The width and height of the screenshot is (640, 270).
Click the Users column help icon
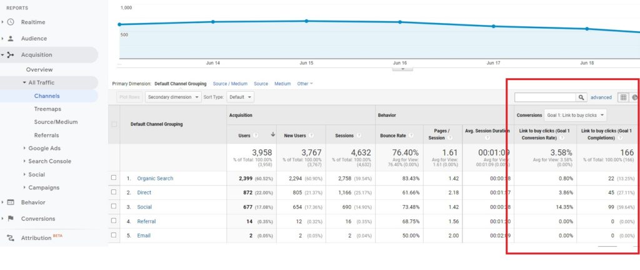click(x=256, y=135)
